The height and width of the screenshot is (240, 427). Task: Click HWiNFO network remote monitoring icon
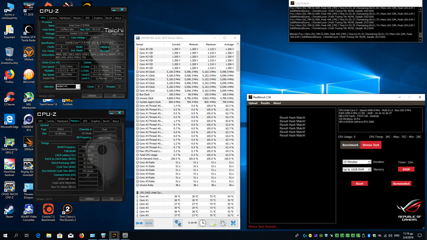178,223
